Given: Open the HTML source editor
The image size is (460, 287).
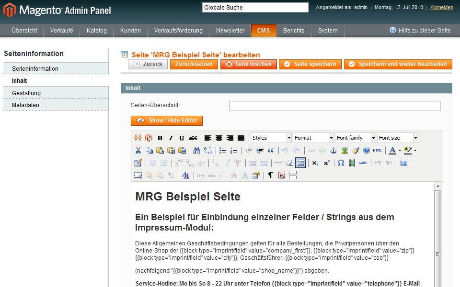Looking at the screenshot, I should tap(378, 151).
